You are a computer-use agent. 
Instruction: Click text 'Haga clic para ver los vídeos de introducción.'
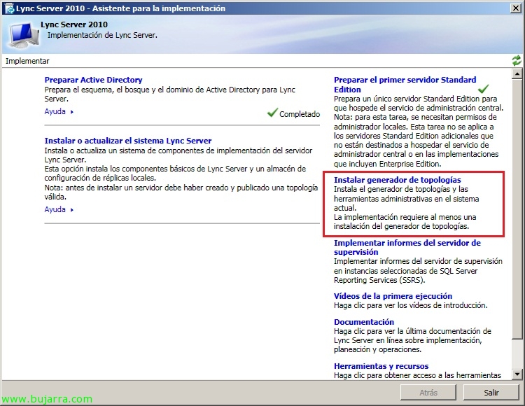[410, 305]
